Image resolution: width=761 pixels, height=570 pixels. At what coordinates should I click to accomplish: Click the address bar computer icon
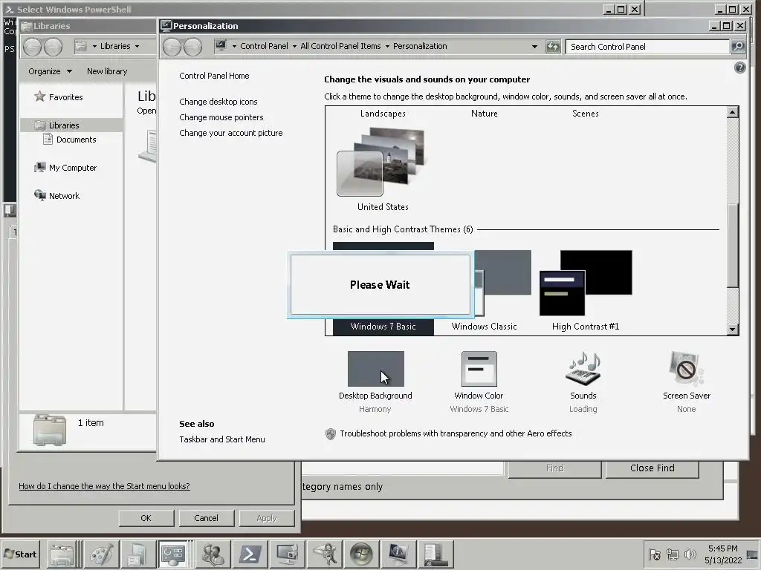pos(221,45)
